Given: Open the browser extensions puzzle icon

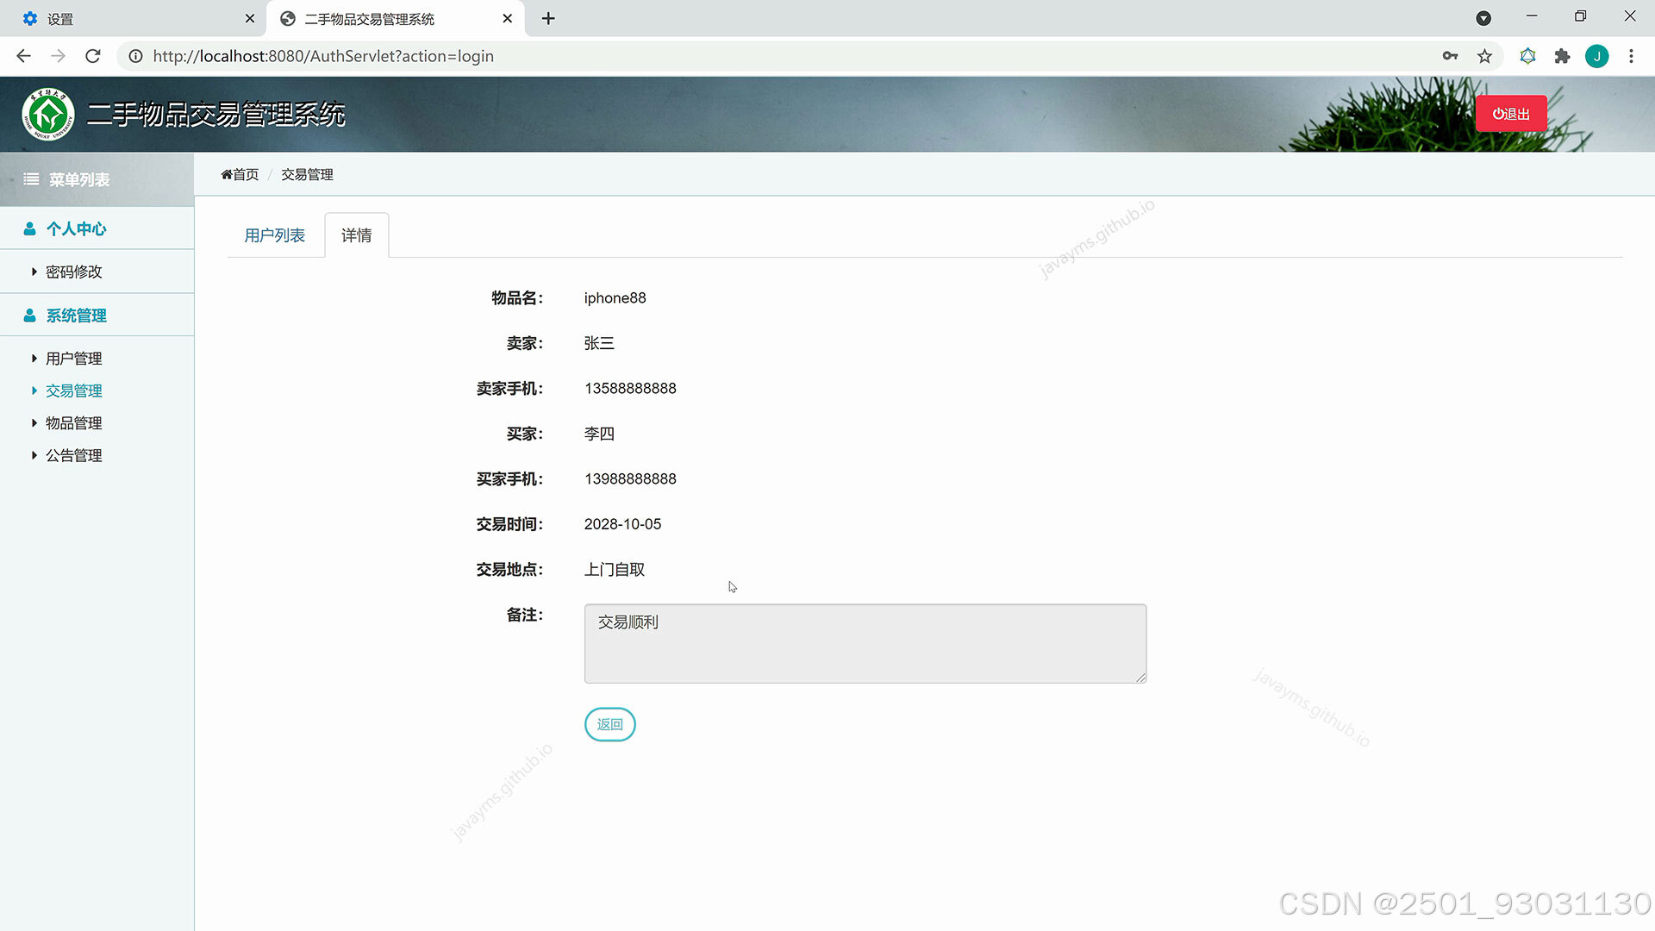Looking at the screenshot, I should pyautogui.click(x=1562, y=56).
